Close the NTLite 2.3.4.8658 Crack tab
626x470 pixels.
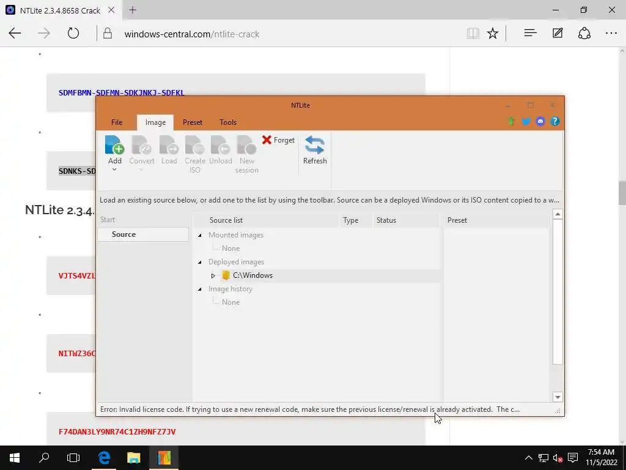[111, 10]
